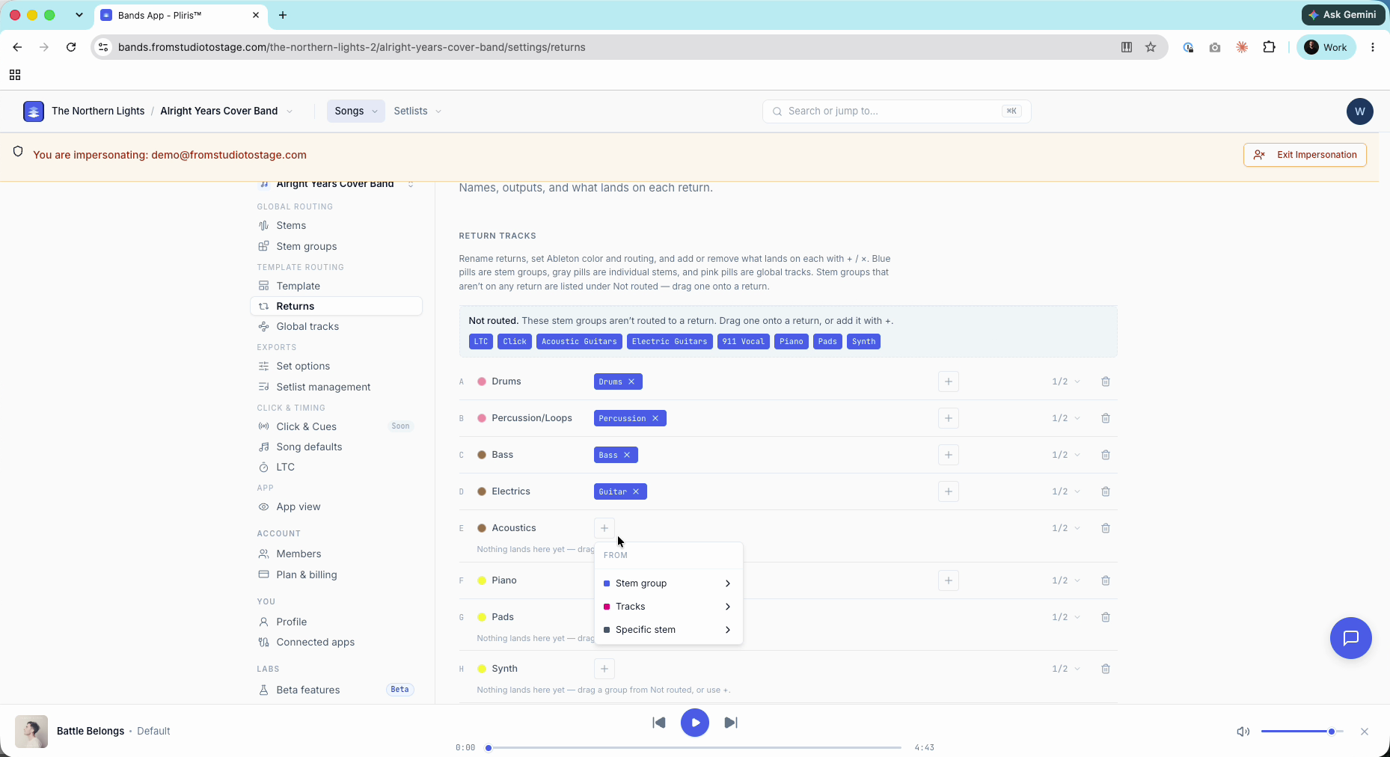Open the chat support bubble
Viewport: 1390px width, 757px height.
click(1350, 638)
